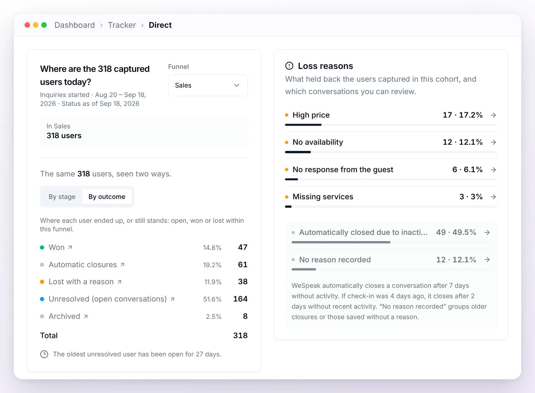535x393 pixels.
Task: Open the Automatic closures outcome link
Action: point(87,265)
